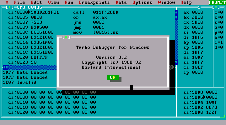This screenshot has width=226, height=125.
Task: Click the horizontal scrollbar left arrow
Action: (4, 67)
